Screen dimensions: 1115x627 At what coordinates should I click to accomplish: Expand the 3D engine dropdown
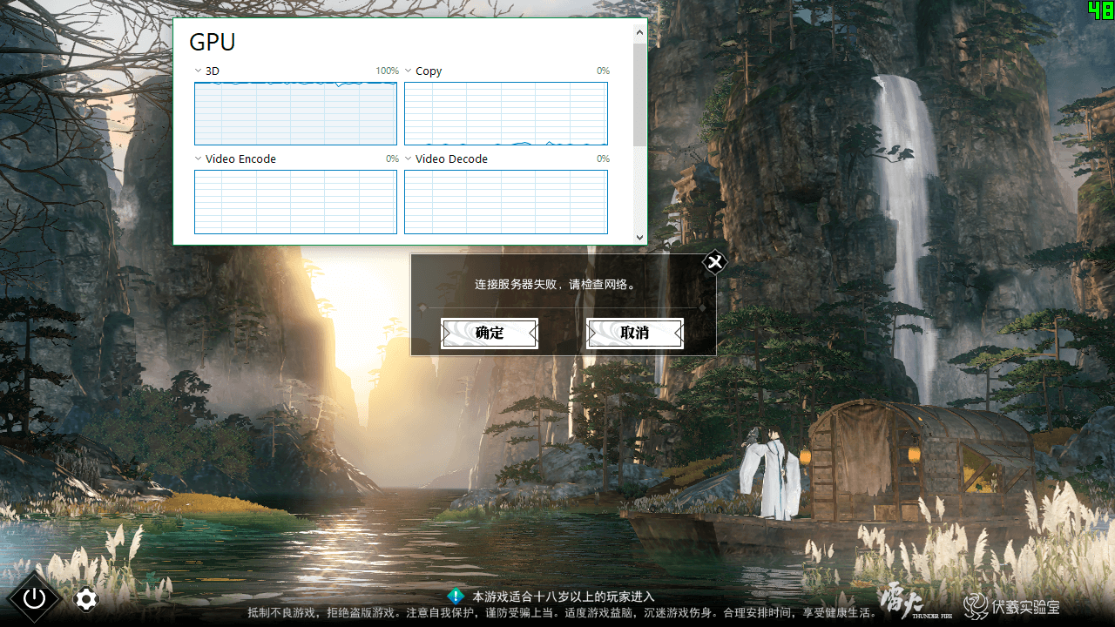(199, 71)
